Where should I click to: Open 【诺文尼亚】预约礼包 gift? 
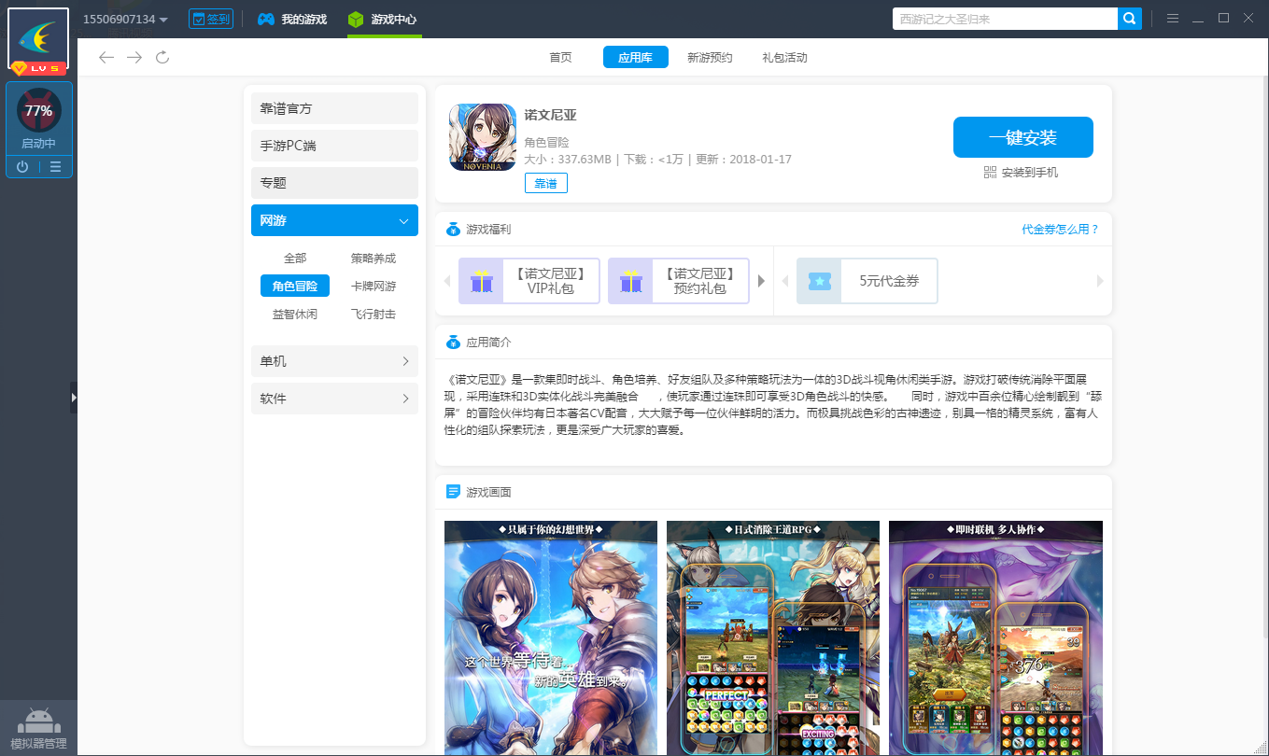pyautogui.click(x=678, y=281)
